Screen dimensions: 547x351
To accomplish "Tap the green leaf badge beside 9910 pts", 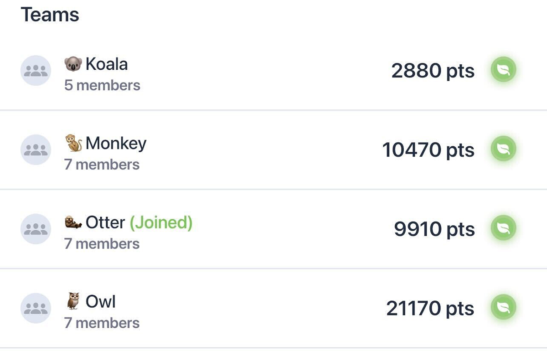I will pyautogui.click(x=503, y=228).
